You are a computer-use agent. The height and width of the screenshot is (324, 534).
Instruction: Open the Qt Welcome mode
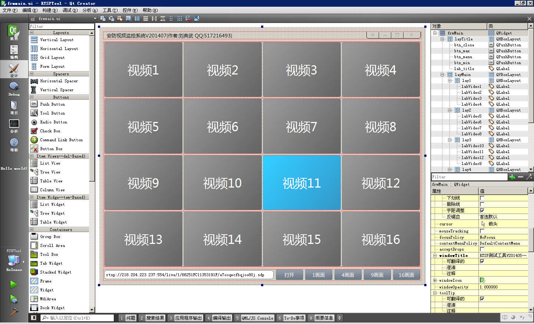pos(14,32)
